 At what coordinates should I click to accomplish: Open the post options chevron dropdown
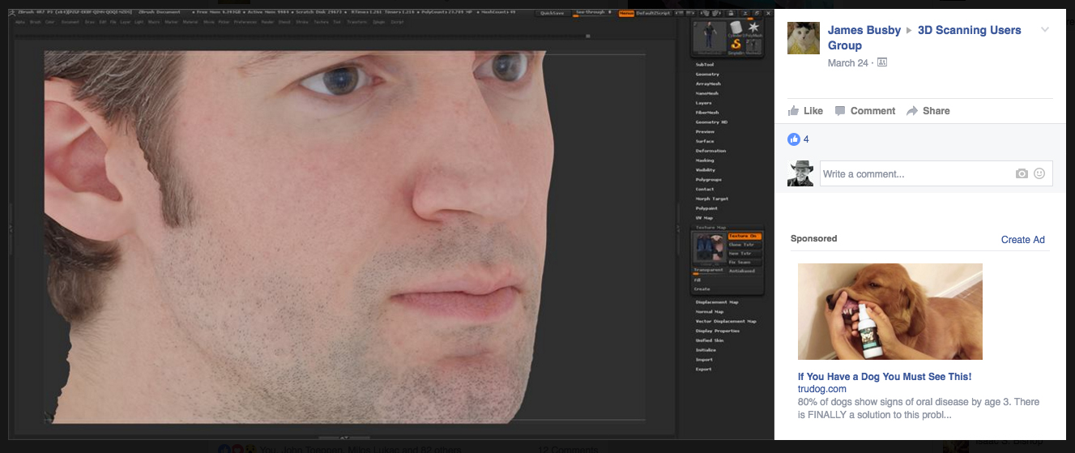[x=1044, y=31]
